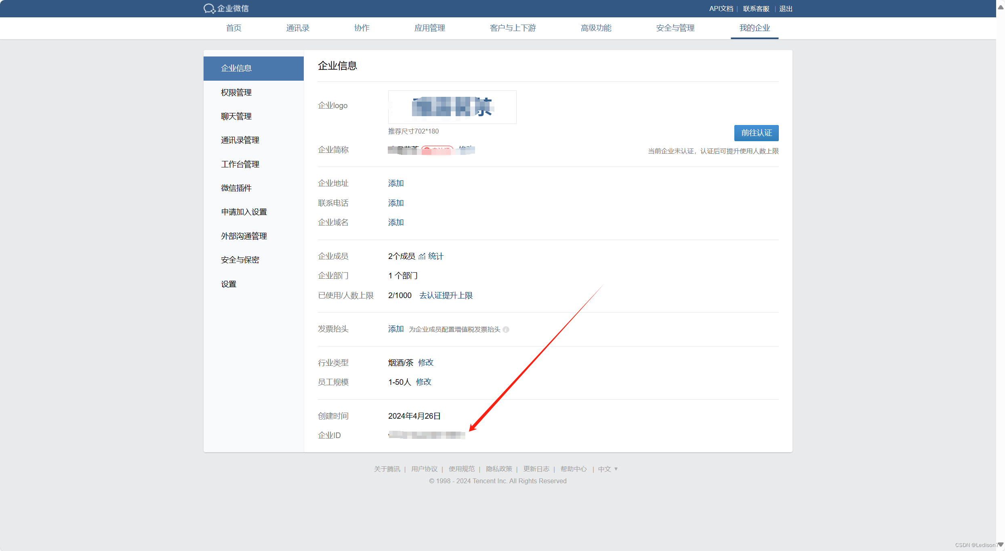This screenshot has height=551, width=1005.
Task: Select 企业信息 in the sidebar
Action: [x=254, y=69]
